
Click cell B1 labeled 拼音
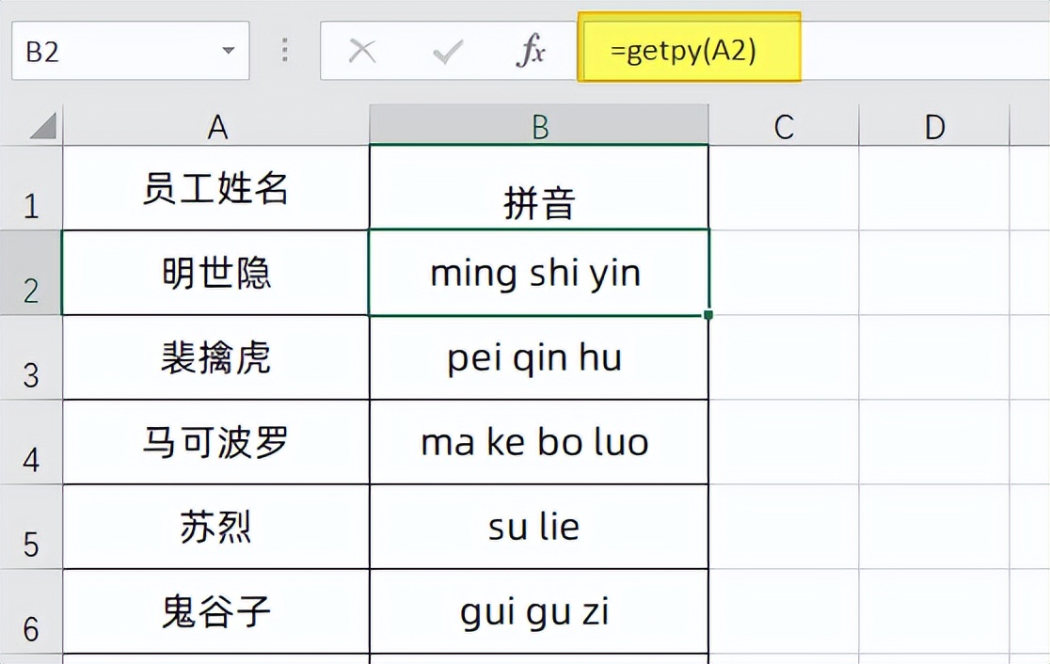539,187
